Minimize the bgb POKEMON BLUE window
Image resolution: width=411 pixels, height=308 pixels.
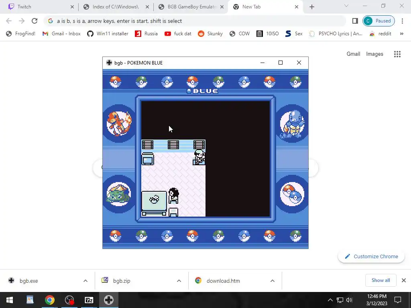coord(262,63)
